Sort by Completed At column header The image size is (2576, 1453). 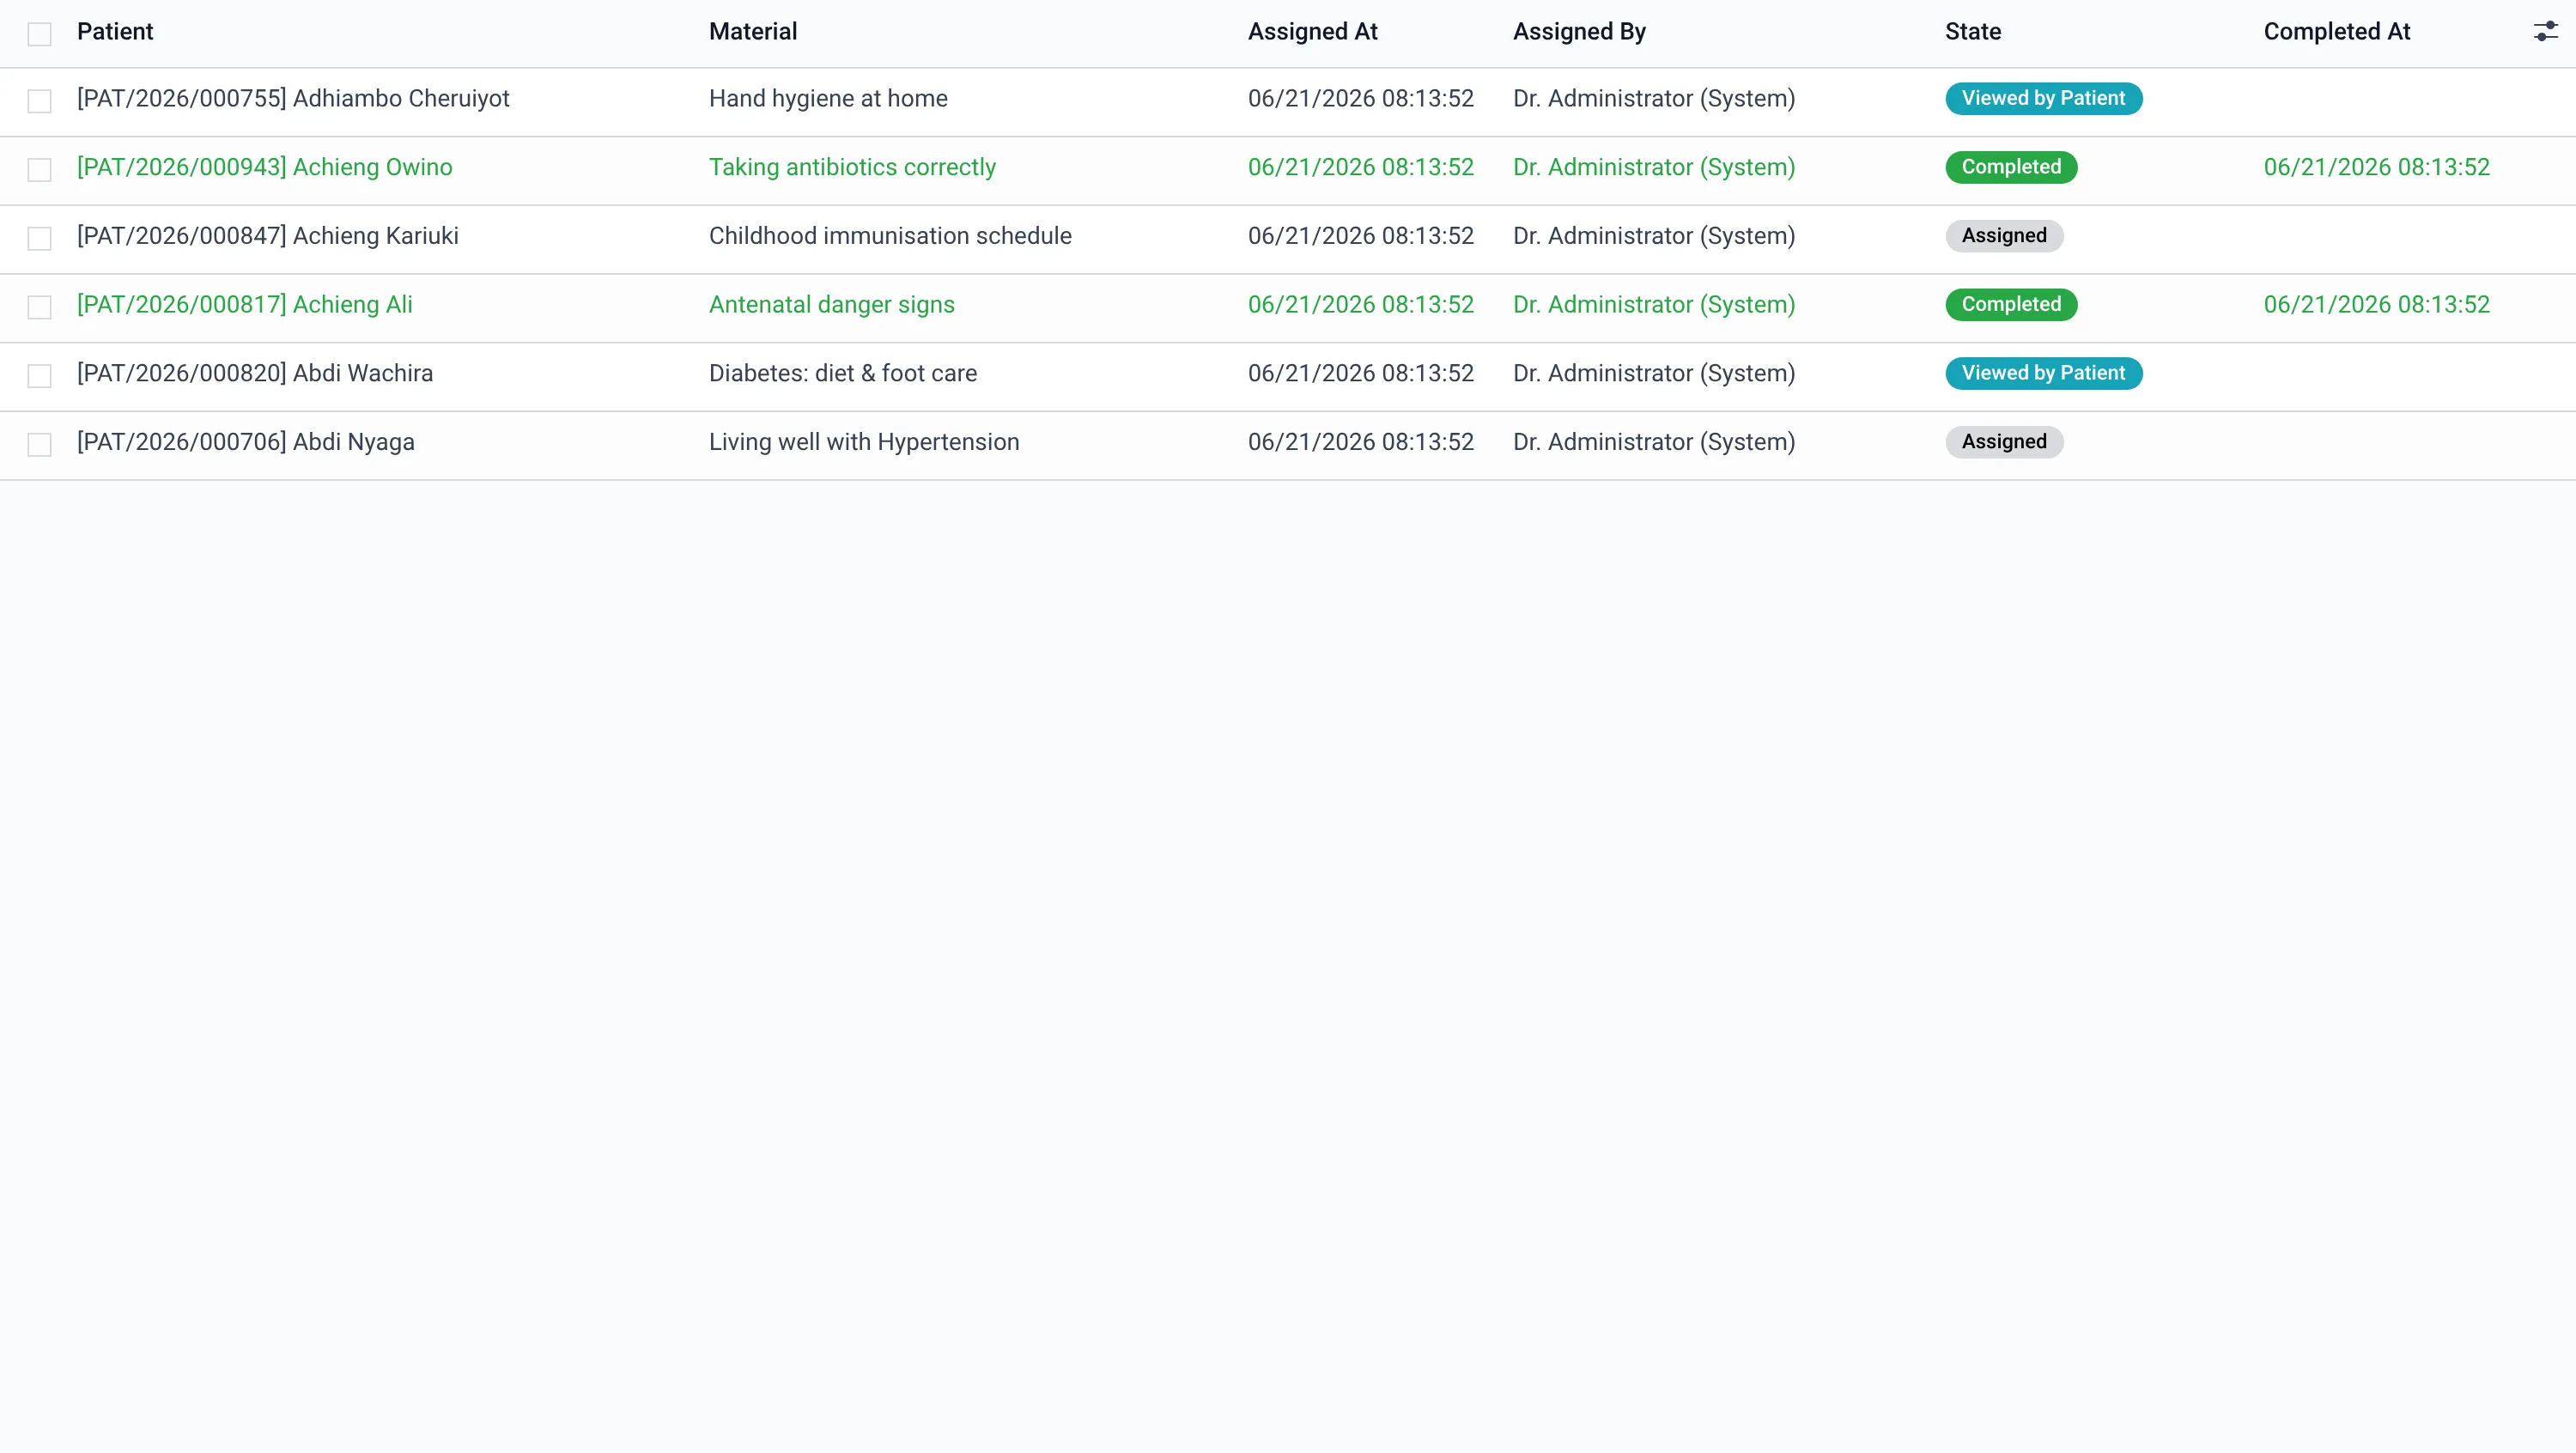(x=2337, y=31)
